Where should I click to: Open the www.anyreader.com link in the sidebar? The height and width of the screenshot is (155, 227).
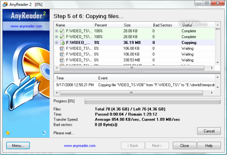(x=26, y=26)
